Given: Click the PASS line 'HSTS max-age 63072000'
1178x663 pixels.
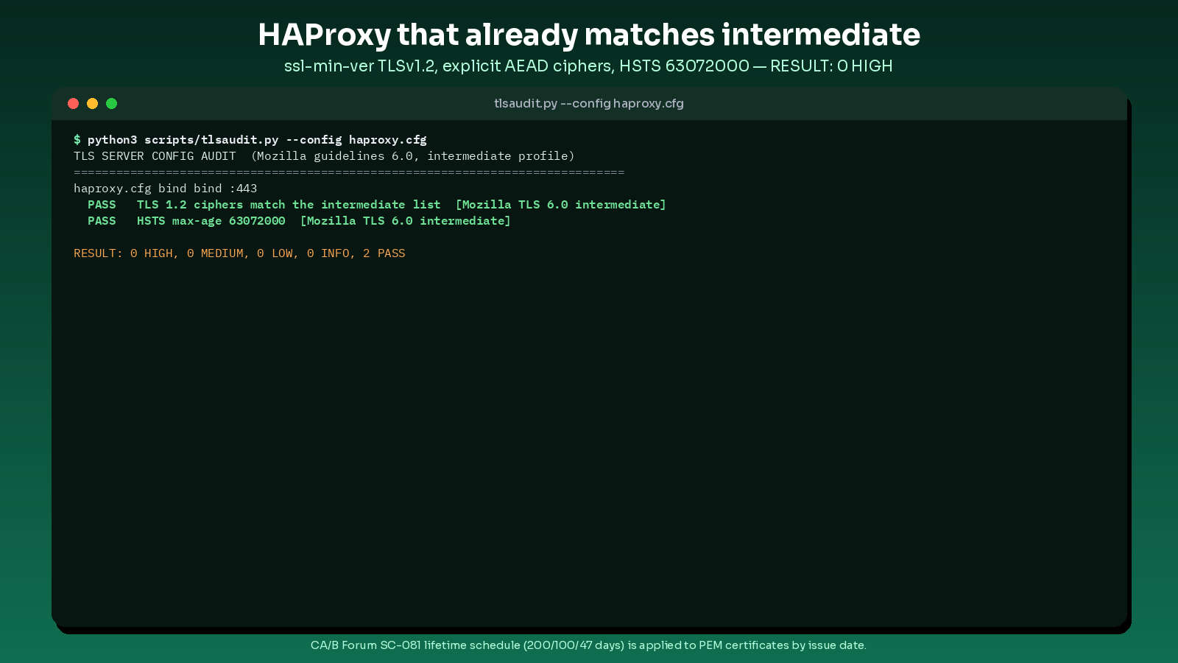Looking at the screenshot, I should [299, 220].
